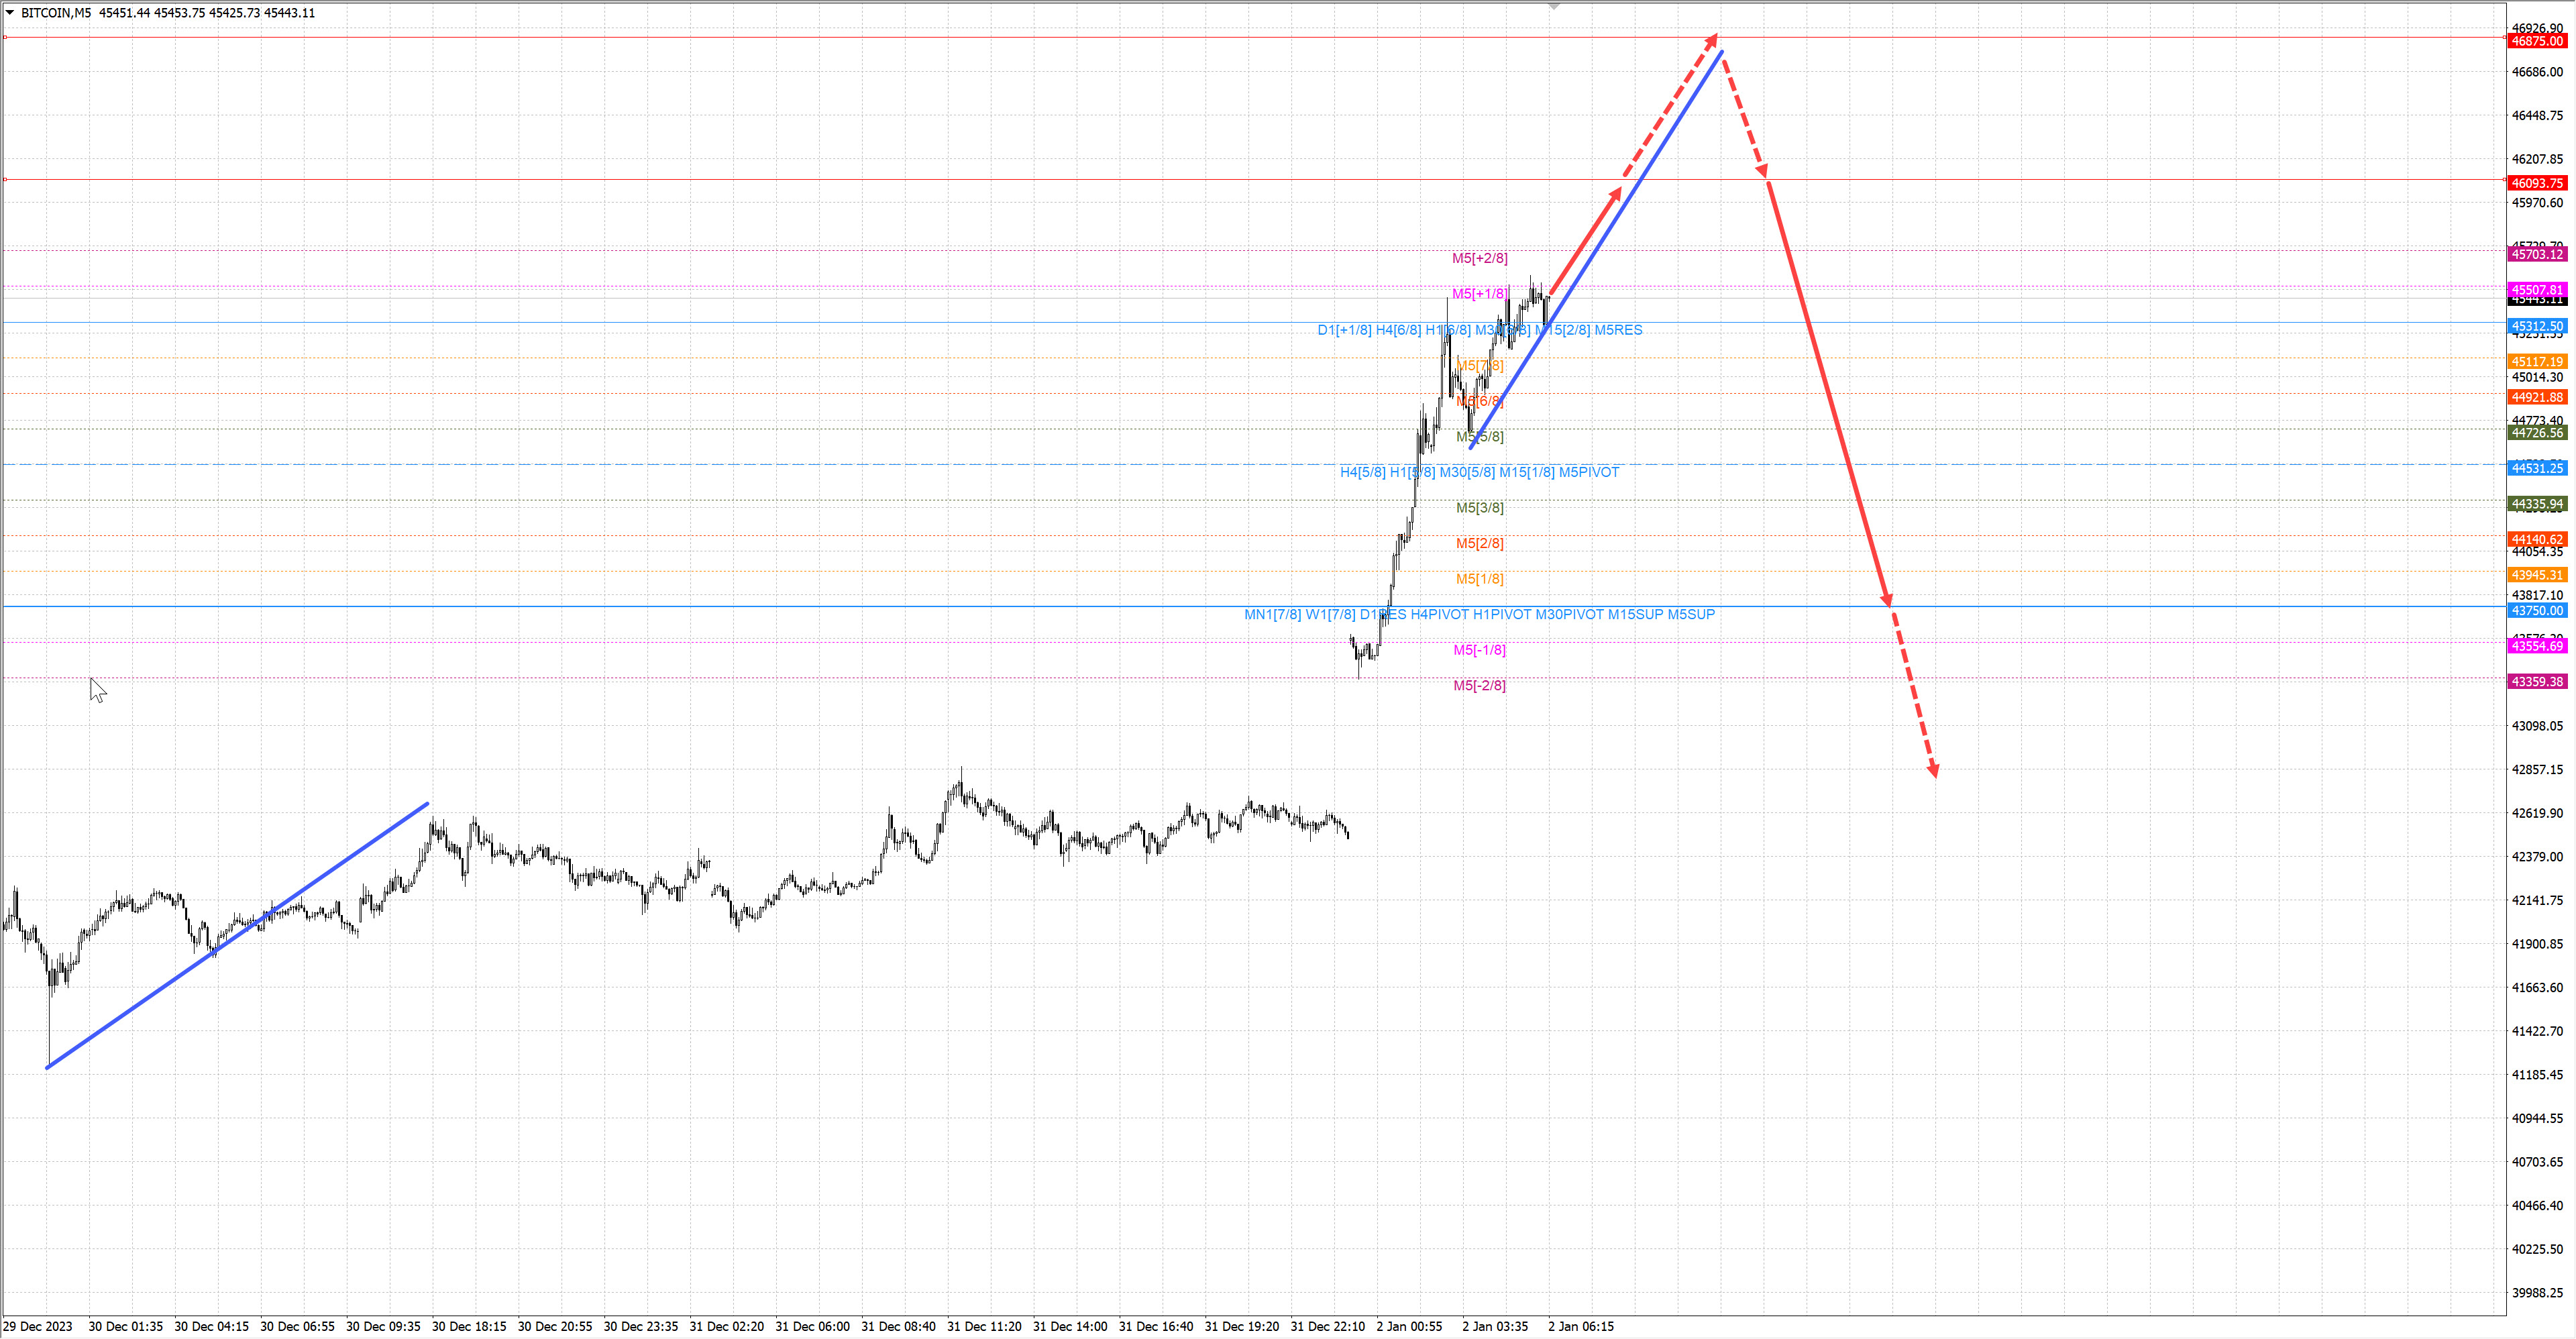Click the red 46093.75 price label

tap(2538, 183)
